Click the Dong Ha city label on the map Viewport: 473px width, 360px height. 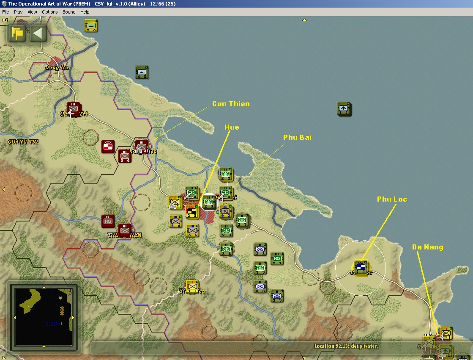[x=57, y=67]
